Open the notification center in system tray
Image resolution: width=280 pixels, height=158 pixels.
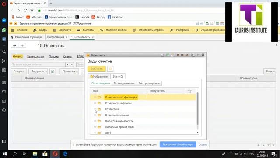pyautogui.click(x=274, y=154)
